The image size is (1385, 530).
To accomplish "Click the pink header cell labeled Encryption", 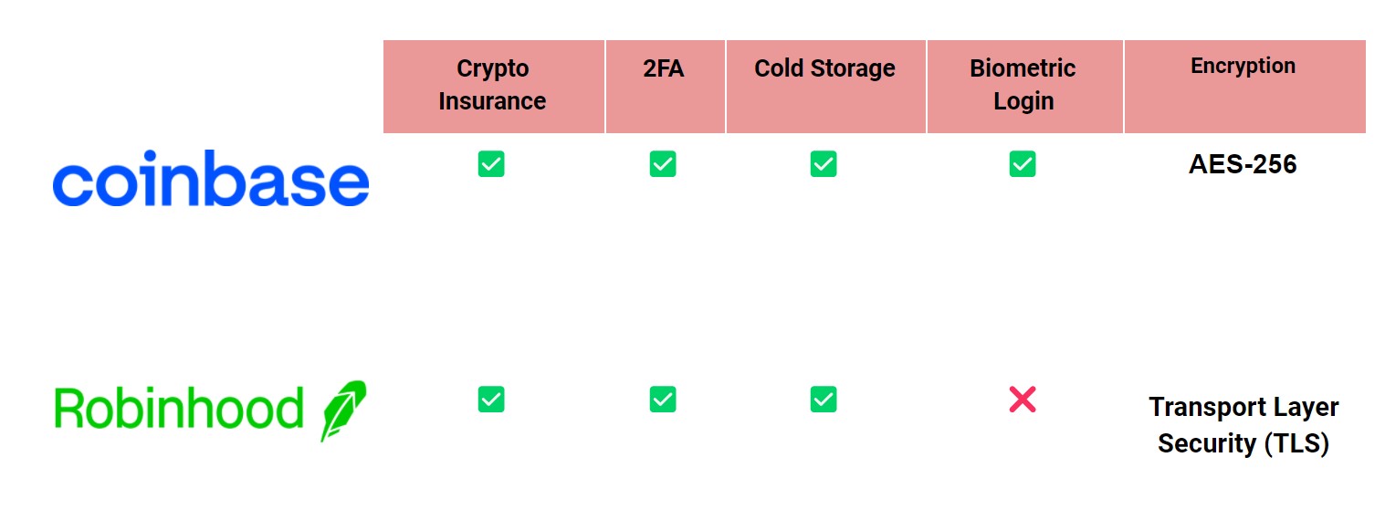I will [1245, 86].
